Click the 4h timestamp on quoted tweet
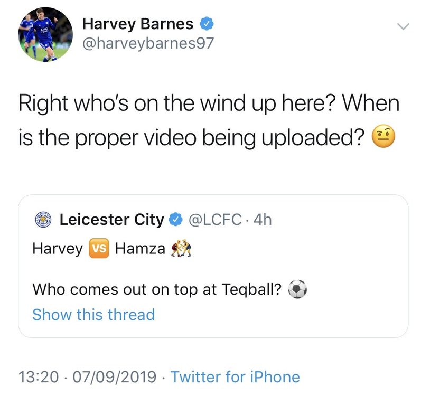Screen dimensions: 421x396 (x=263, y=220)
